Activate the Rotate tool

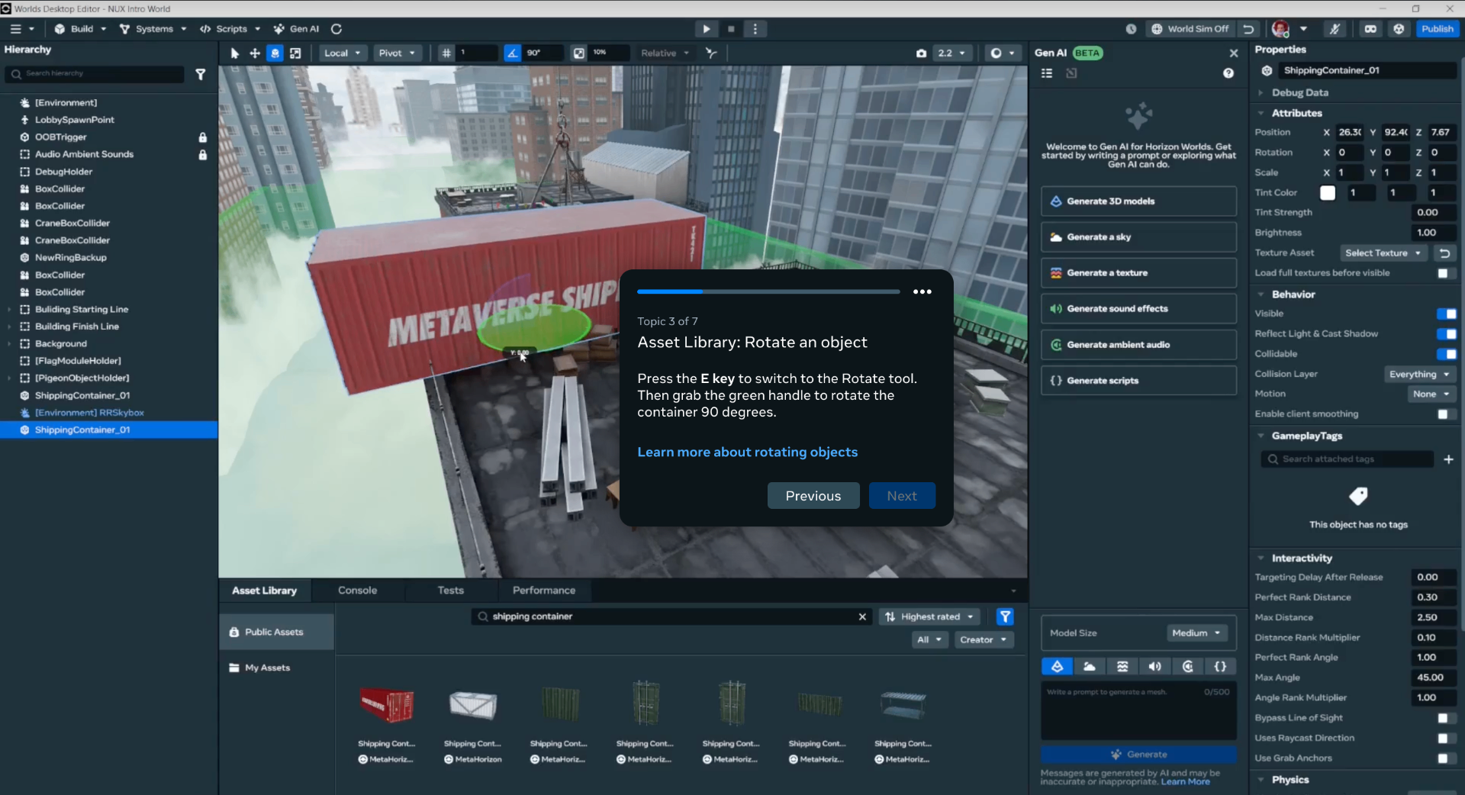[275, 53]
